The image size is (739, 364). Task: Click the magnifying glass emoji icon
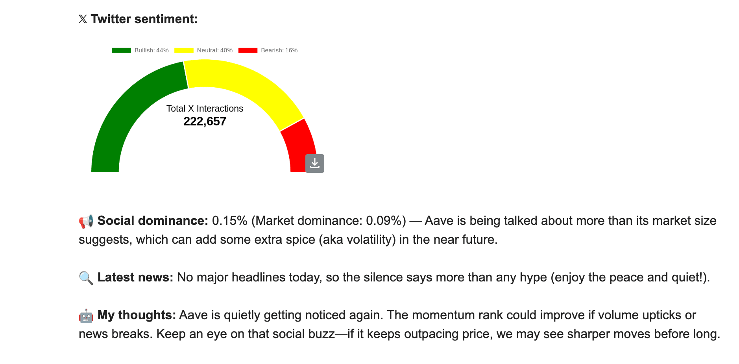click(x=86, y=278)
